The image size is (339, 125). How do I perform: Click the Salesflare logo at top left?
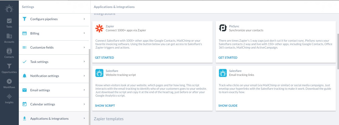click(9, 8)
